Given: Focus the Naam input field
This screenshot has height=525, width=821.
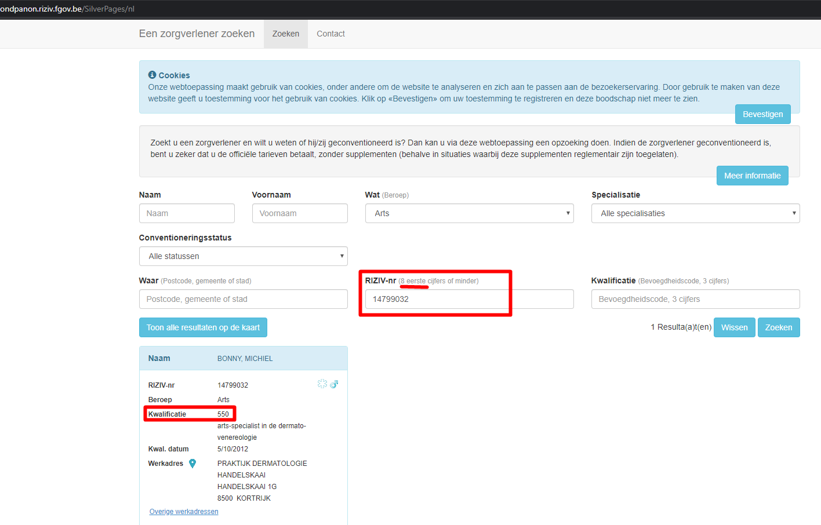Looking at the screenshot, I should pos(187,213).
